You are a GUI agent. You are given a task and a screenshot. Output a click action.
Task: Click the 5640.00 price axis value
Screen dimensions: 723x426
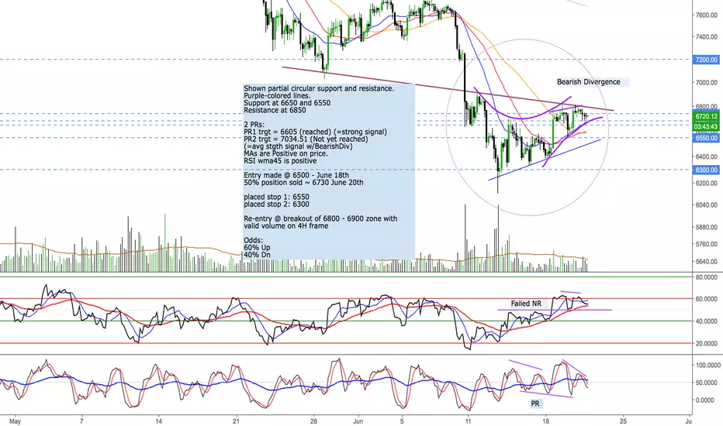click(707, 262)
